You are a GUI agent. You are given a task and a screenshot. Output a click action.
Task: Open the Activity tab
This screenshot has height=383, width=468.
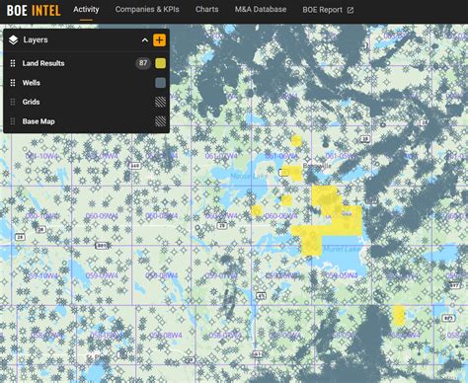coord(86,10)
